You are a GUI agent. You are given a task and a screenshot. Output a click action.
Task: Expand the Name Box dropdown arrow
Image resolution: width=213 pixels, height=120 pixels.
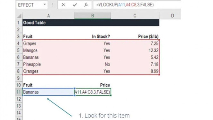click(45, 5)
